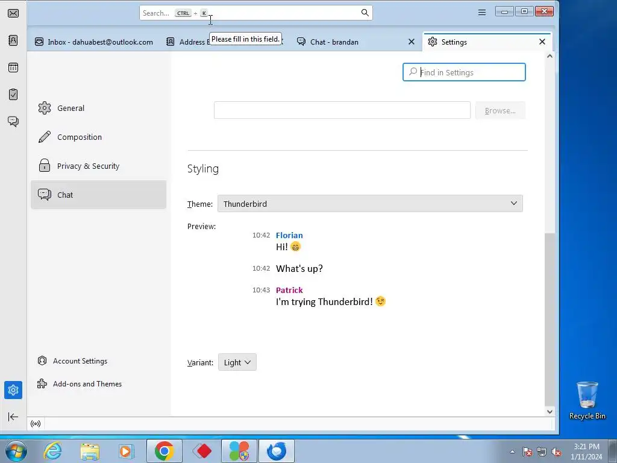617x463 pixels.
Task: Switch to Google Chrome in taskbar
Action: (x=164, y=451)
